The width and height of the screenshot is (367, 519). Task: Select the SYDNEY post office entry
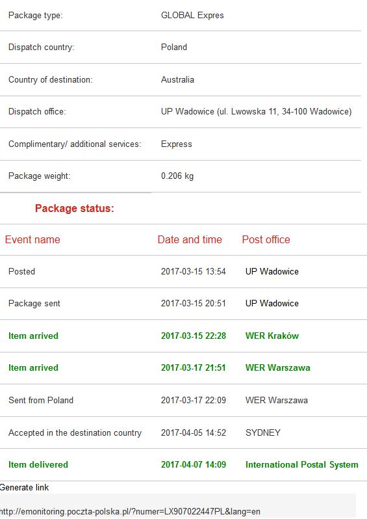tap(263, 432)
